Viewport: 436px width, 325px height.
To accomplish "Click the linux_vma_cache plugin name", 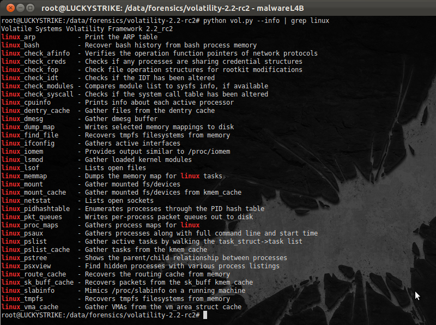I will [30, 307].
